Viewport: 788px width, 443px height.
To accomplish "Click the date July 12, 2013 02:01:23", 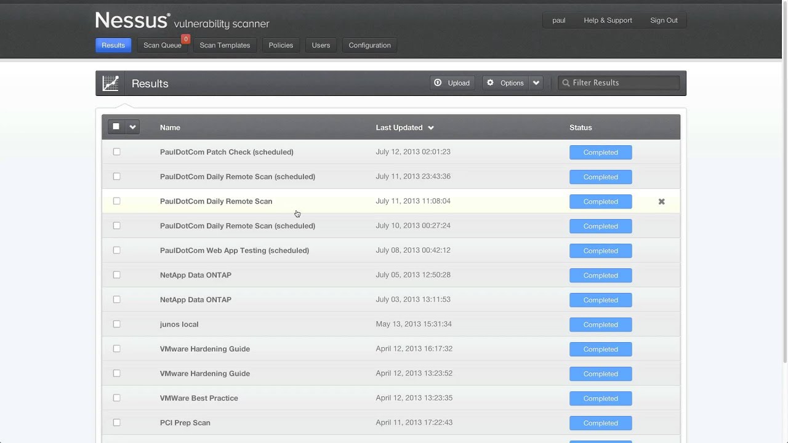I will (x=413, y=151).
